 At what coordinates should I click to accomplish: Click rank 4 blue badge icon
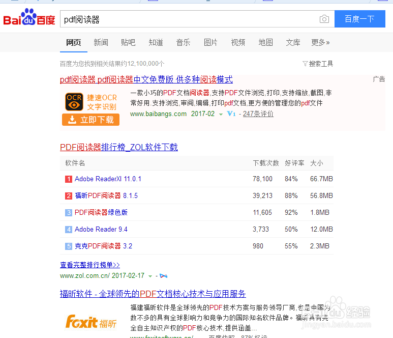tap(69, 230)
